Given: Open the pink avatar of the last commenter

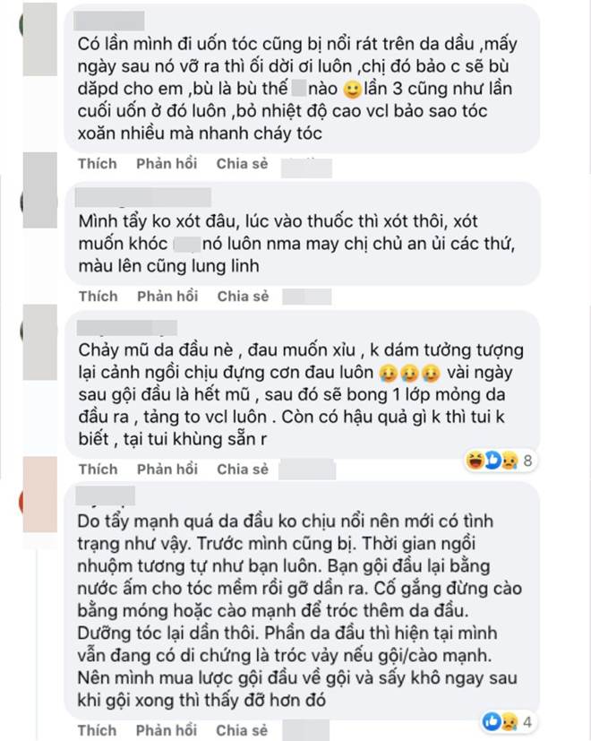Looking at the screenshot, I should [x=39, y=495].
